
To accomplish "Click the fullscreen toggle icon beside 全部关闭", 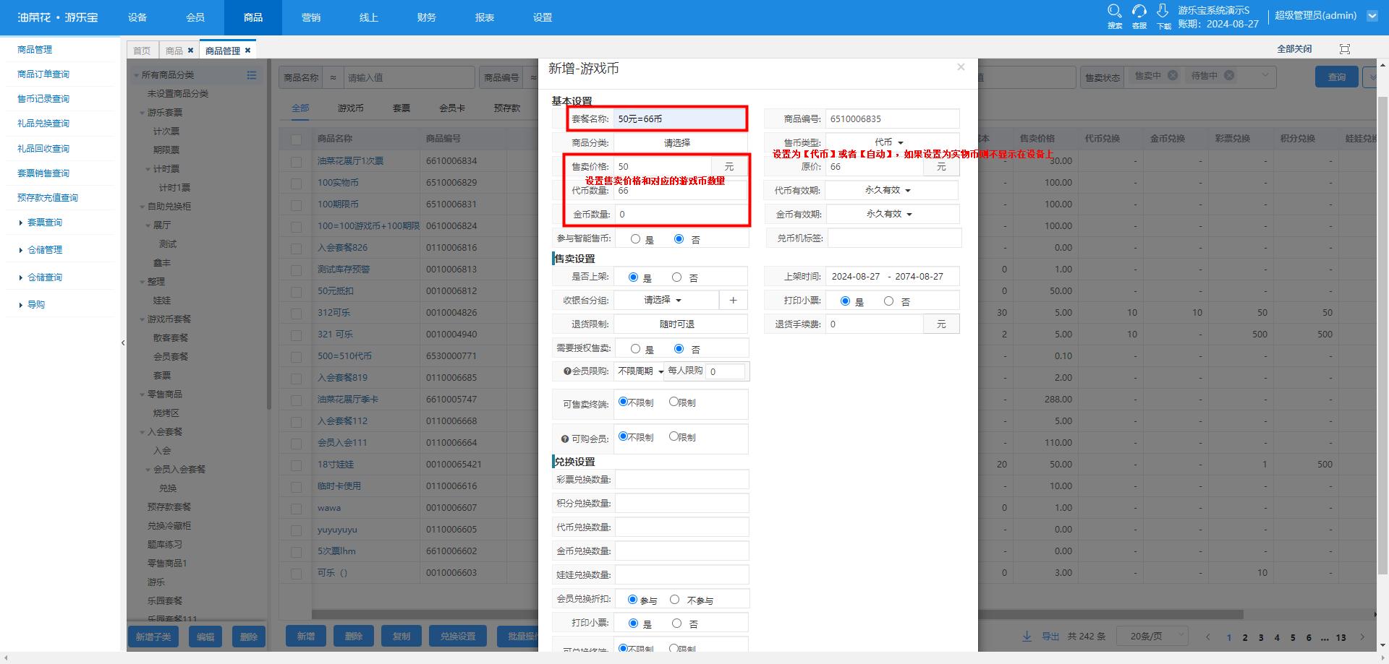I will [1345, 49].
